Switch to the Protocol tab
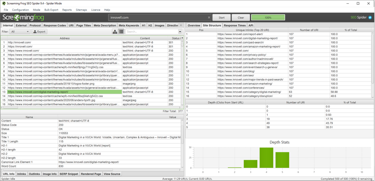Screen dimensions: 375x181 coord(35,25)
